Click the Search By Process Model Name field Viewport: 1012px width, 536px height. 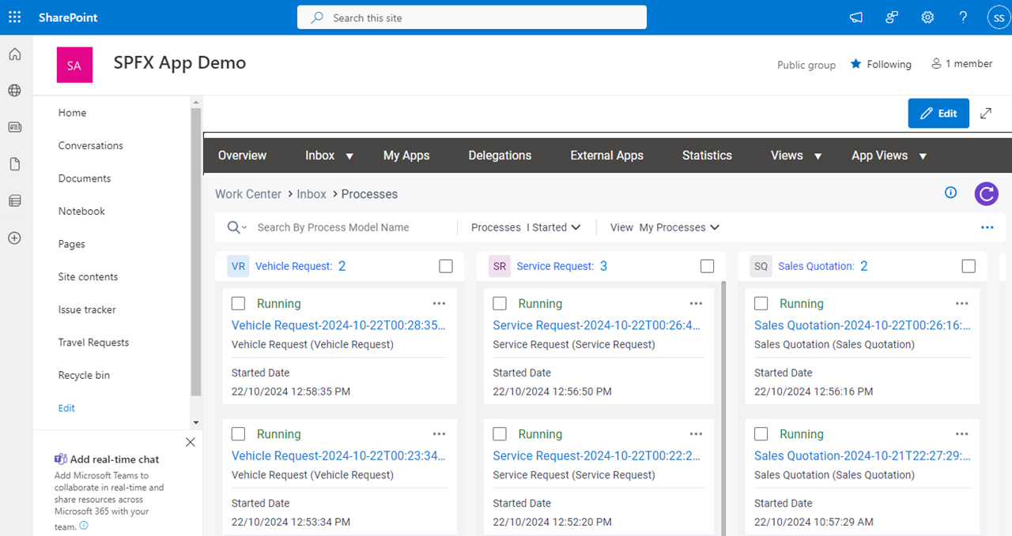353,227
